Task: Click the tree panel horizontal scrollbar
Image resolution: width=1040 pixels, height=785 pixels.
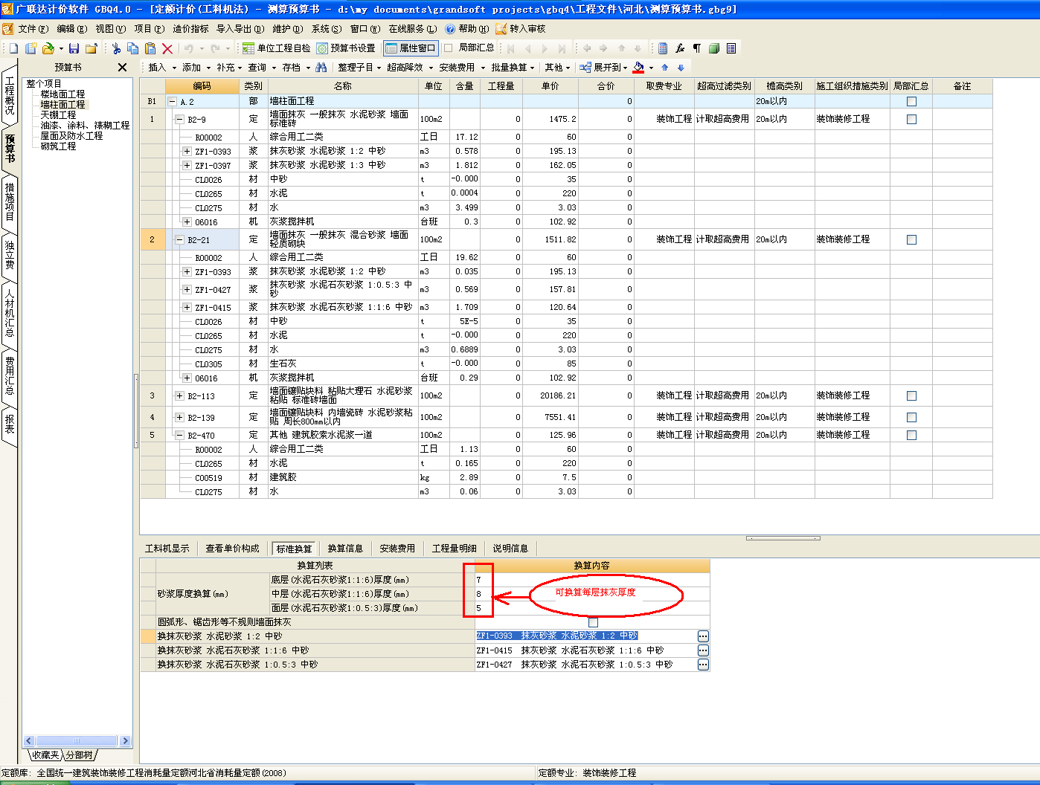Action: [x=77, y=741]
